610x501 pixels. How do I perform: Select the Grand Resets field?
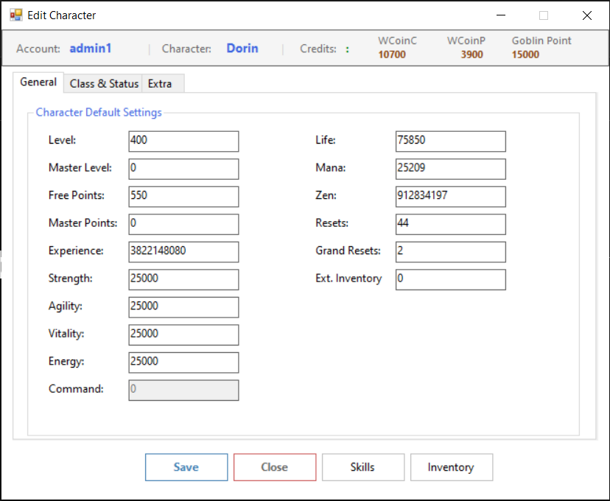click(450, 251)
